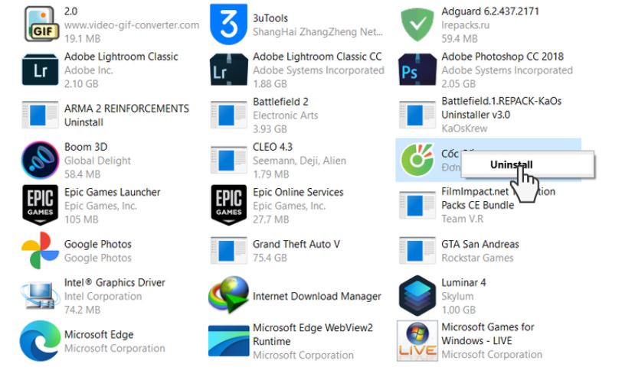
Task: Click the Internet Download Manager icon
Action: click(229, 296)
